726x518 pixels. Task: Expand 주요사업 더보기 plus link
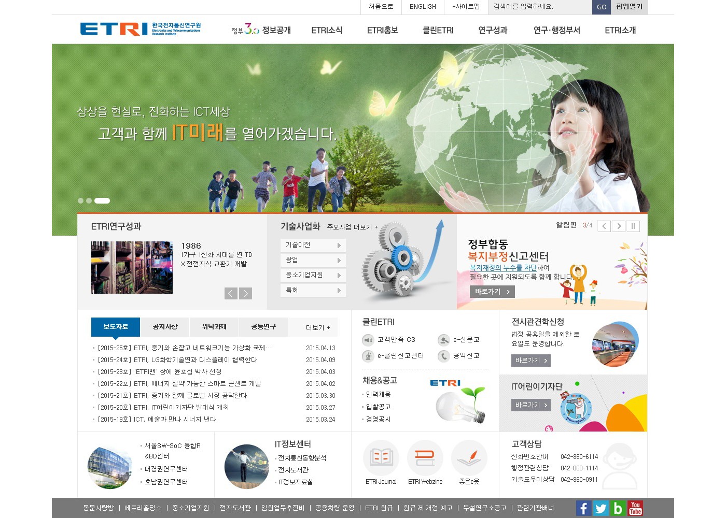[352, 227]
